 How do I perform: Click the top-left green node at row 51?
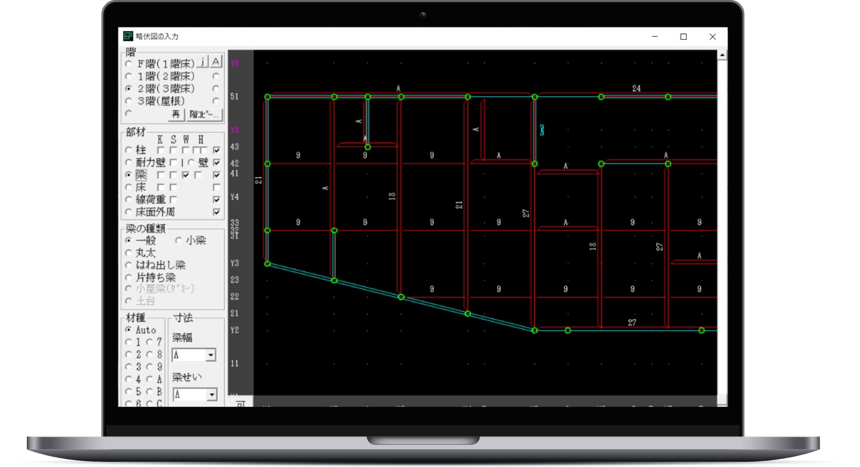pyautogui.click(x=267, y=97)
